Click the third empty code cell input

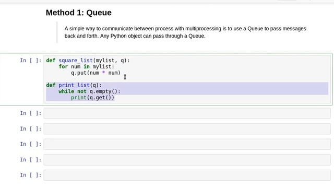pos(187,144)
